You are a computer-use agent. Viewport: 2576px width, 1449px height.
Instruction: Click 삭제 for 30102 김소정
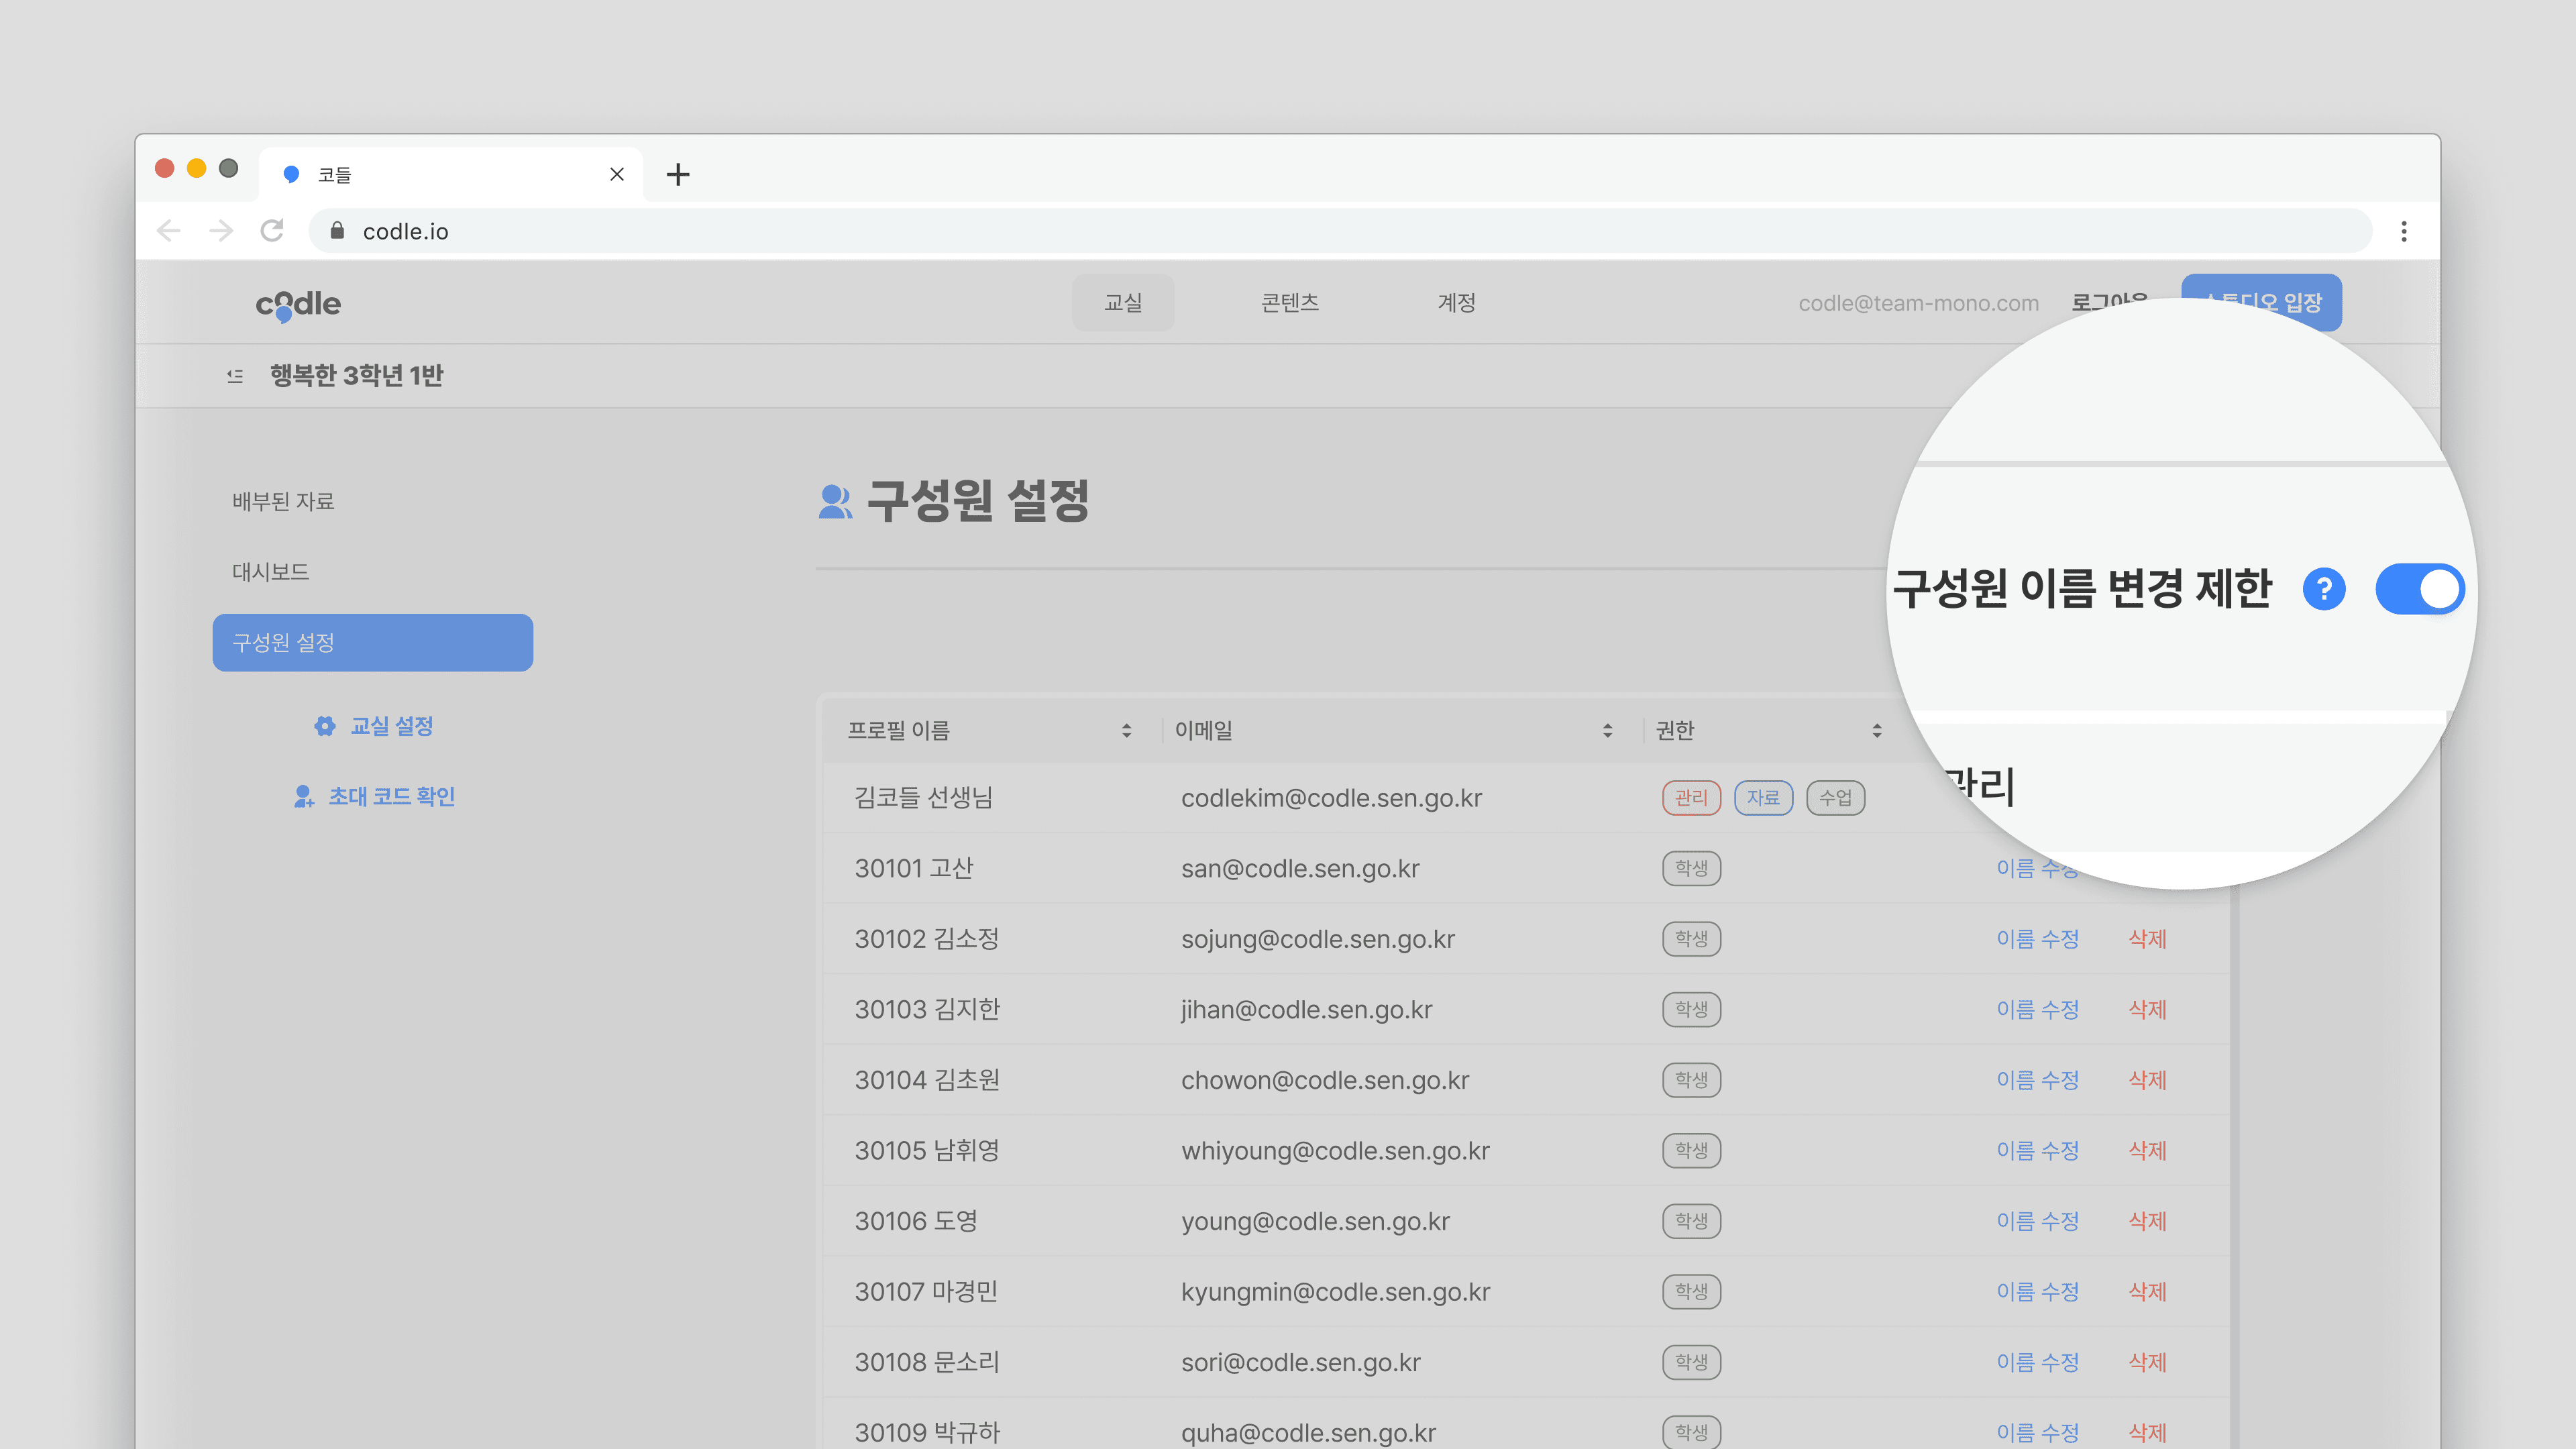(2147, 939)
